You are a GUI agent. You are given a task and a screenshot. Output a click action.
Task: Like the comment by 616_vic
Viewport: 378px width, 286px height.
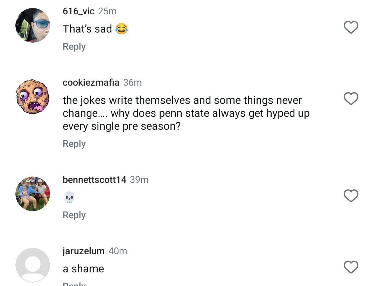[x=351, y=27]
